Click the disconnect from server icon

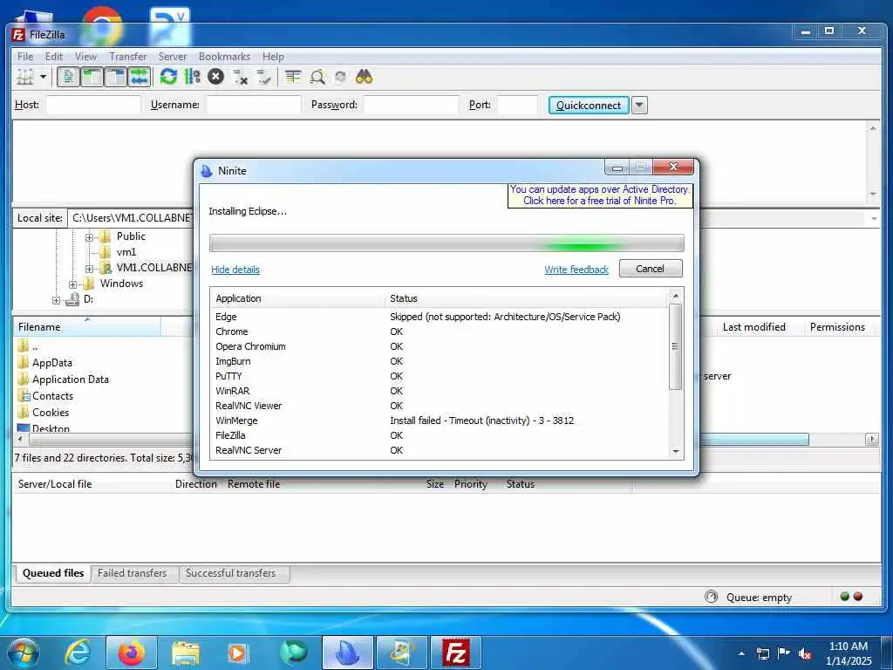point(241,77)
